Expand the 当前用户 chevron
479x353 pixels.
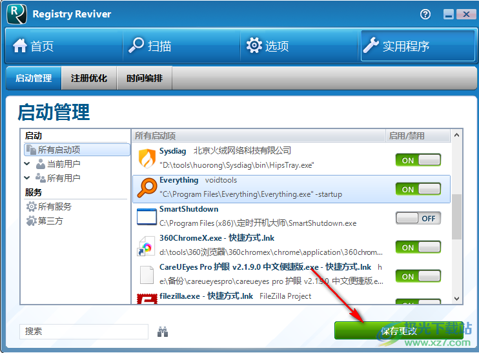pos(27,164)
